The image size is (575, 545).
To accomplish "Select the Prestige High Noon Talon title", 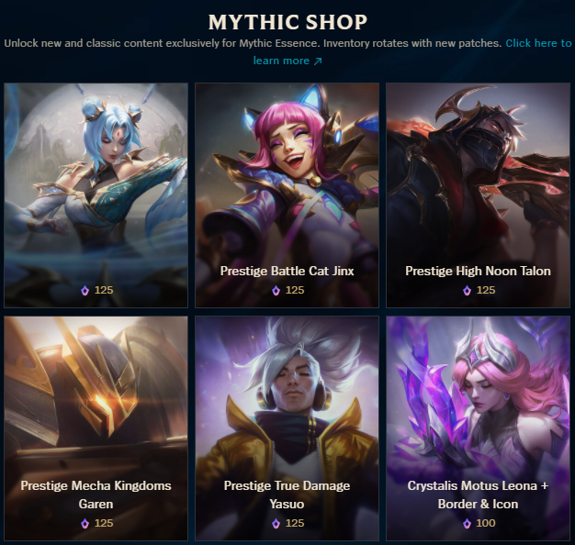I will (x=478, y=271).
